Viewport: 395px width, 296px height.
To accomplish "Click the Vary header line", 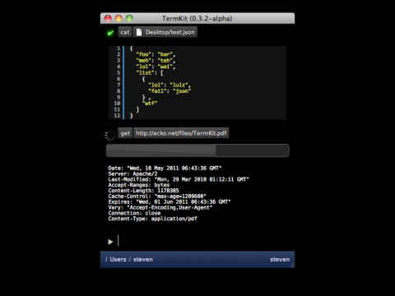I will [160, 207].
